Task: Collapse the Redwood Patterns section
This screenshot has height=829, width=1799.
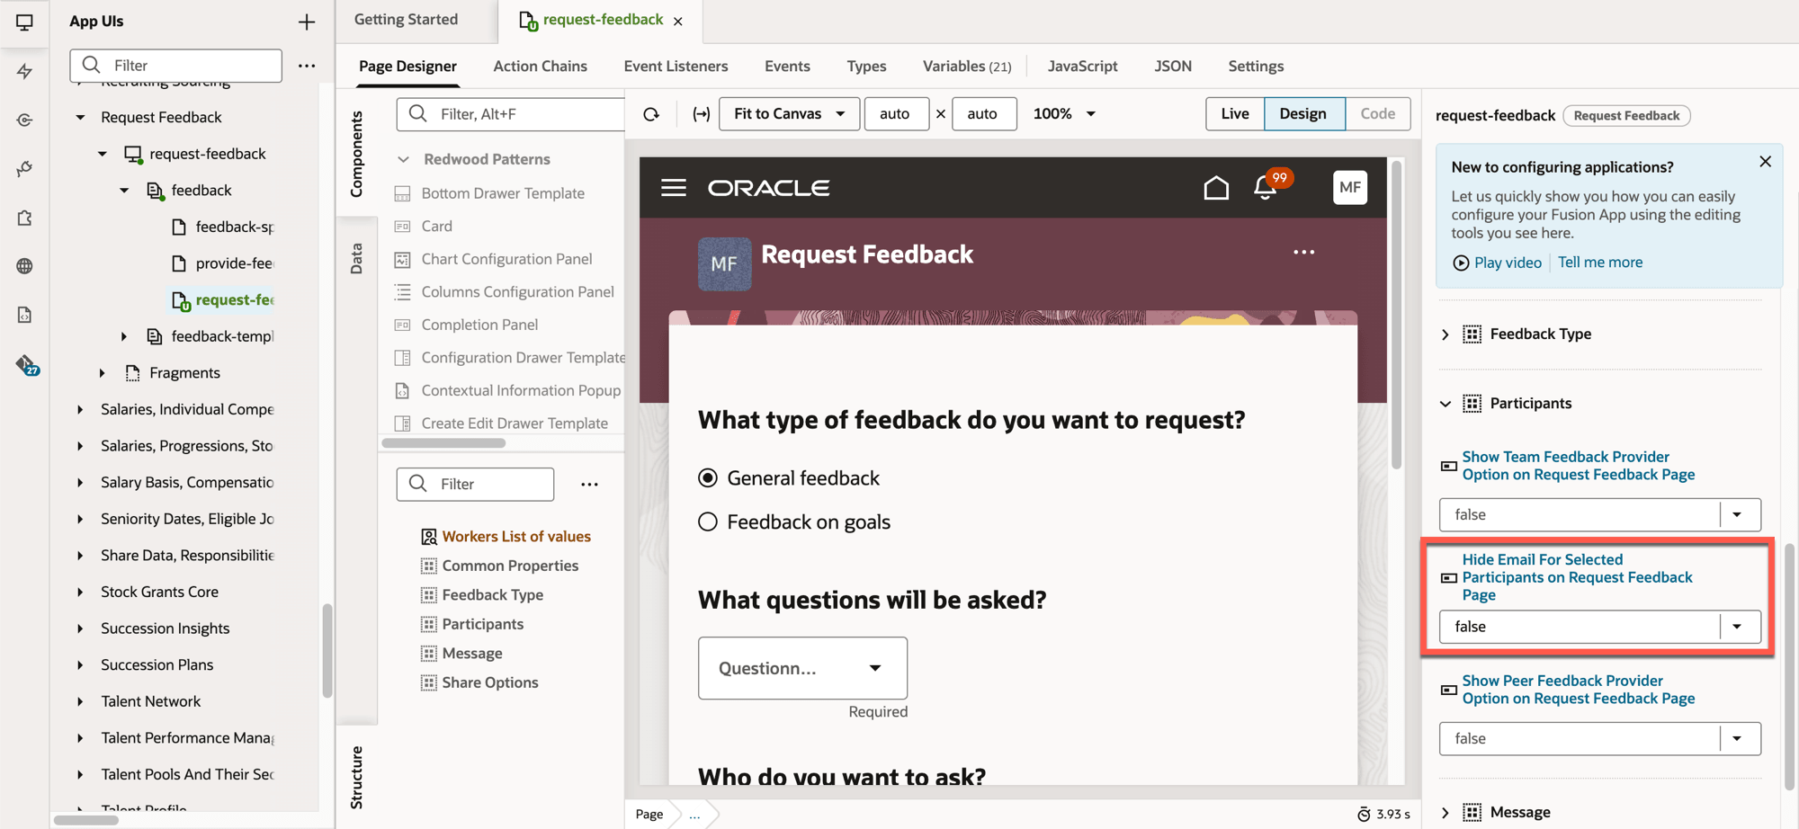Action: (x=403, y=158)
